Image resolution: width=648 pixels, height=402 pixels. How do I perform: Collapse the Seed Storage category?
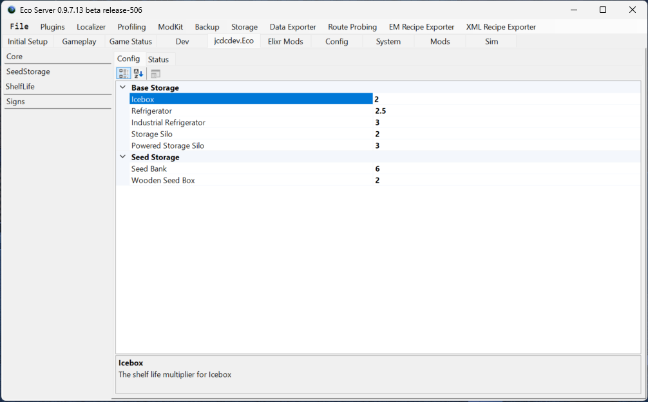click(123, 157)
